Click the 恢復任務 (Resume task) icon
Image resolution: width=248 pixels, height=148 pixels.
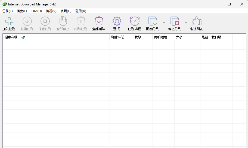click(x=27, y=21)
